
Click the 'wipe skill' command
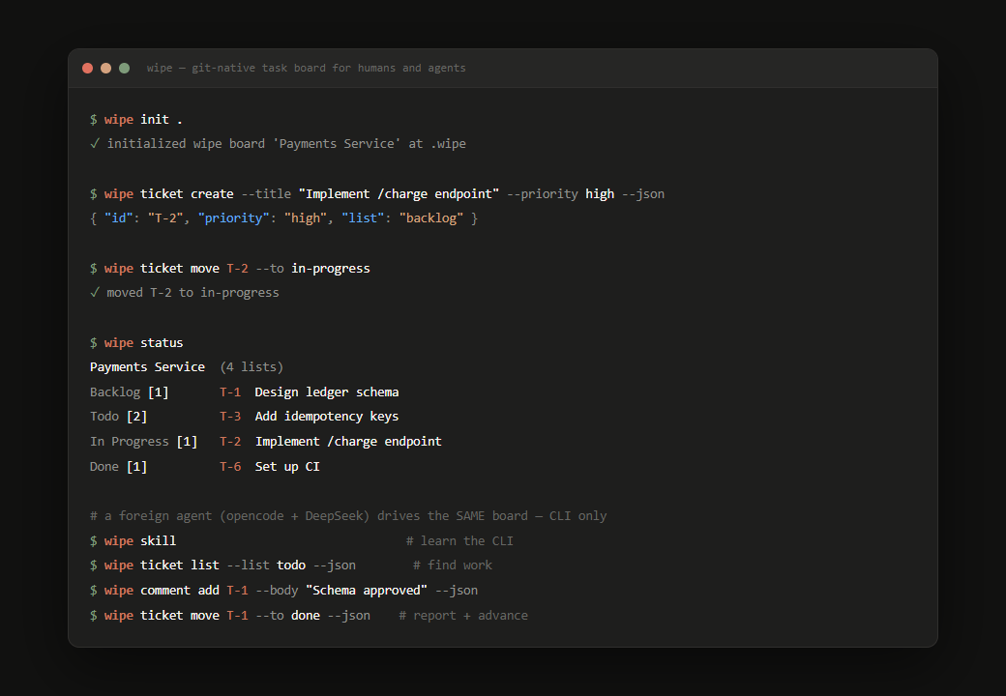pos(133,540)
